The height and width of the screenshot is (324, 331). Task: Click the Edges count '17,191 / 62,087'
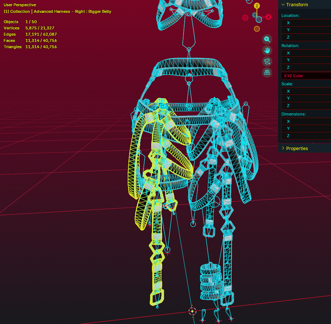41,34
